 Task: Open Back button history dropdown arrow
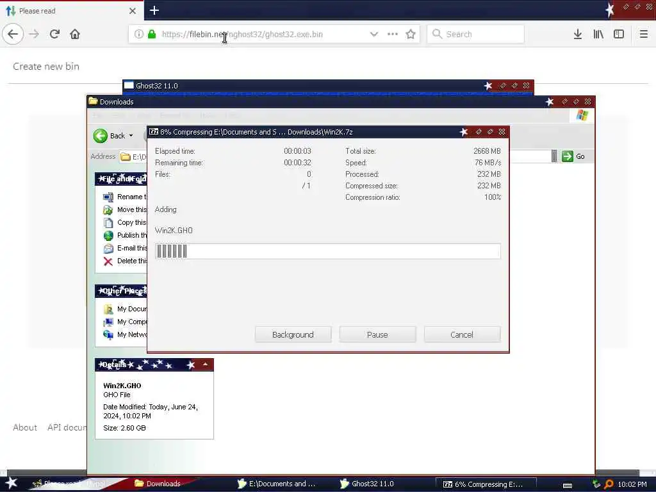coord(131,136)
